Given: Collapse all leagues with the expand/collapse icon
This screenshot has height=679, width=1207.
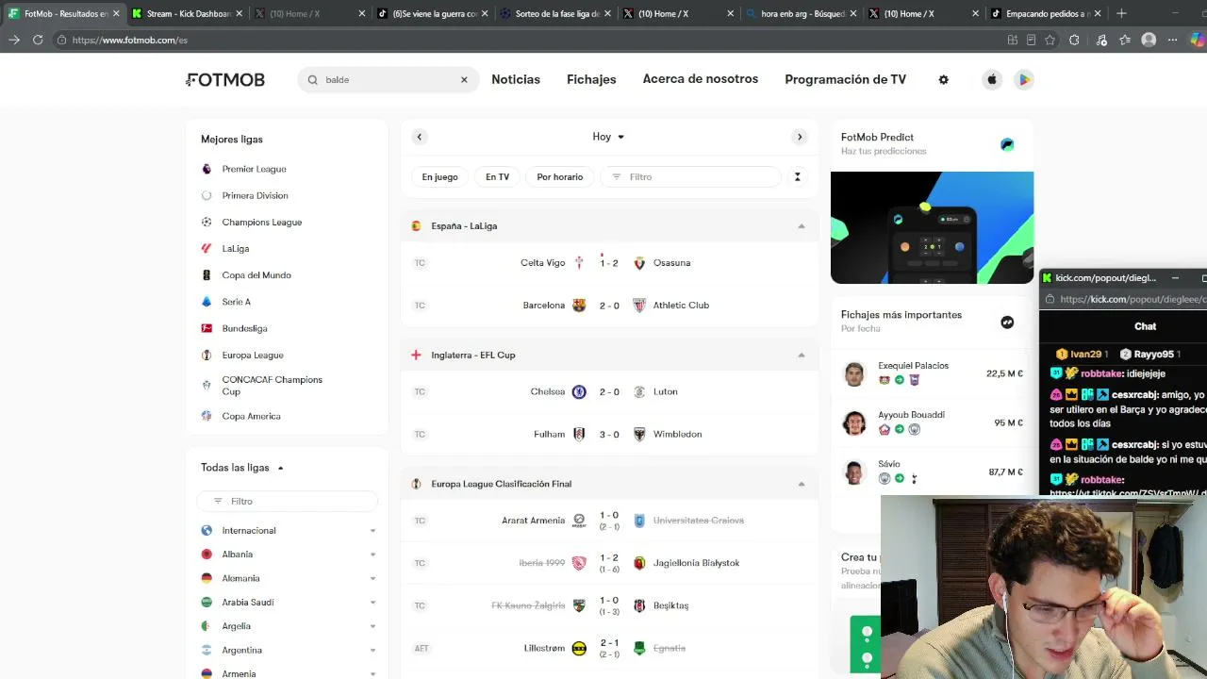Looking at the screenshot, I should 797,177.
